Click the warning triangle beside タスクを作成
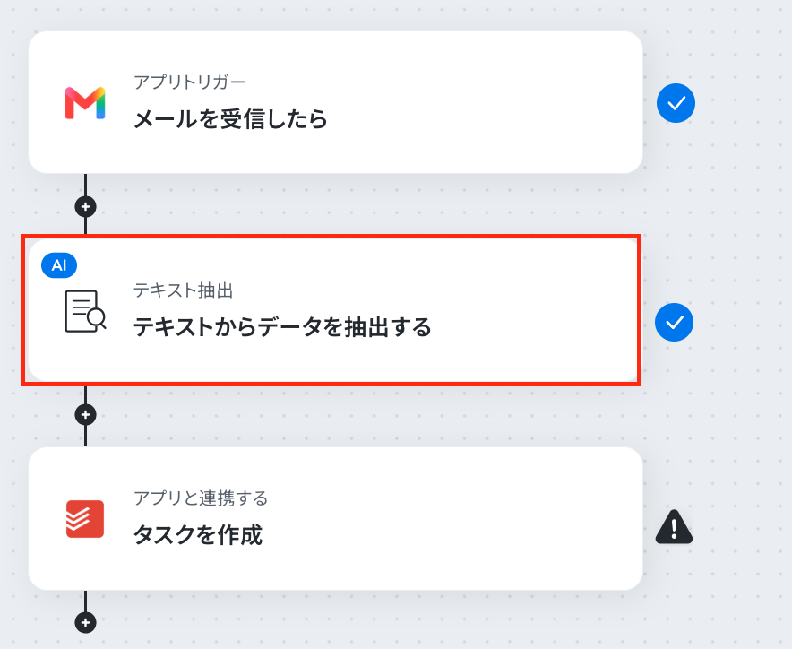 pos(674,527)
